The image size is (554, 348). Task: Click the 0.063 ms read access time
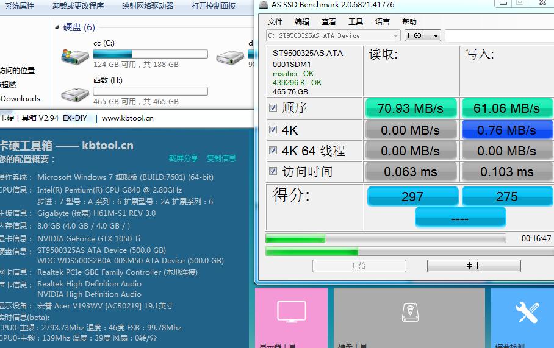tap(411, 171)
